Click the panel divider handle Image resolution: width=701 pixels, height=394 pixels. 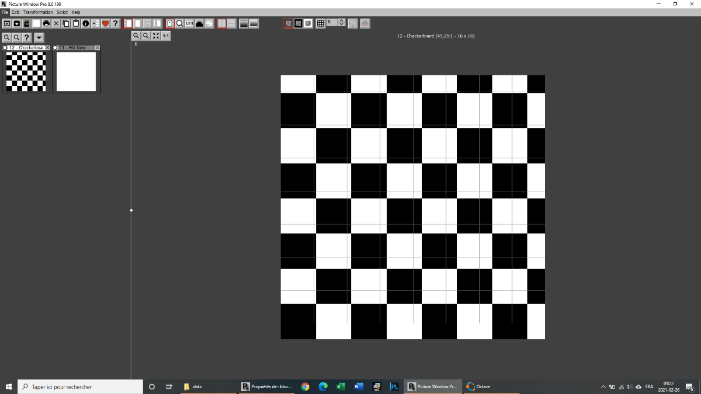click(131, 210)
